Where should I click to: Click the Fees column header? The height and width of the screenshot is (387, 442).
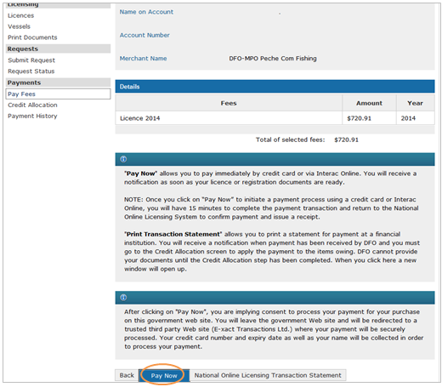click(x=229, y=103)
